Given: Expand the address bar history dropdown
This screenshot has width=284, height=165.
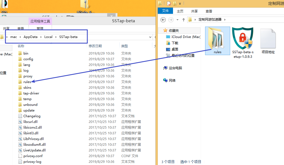Looking at the screenshot, I should point(150,37).
